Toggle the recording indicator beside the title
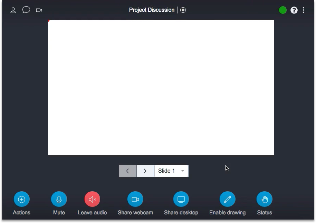316x223 pixels. pos(183,10)
